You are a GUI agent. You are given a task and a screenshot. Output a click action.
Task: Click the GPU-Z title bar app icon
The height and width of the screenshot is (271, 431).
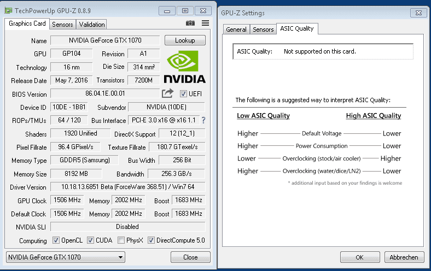(9, 11)
